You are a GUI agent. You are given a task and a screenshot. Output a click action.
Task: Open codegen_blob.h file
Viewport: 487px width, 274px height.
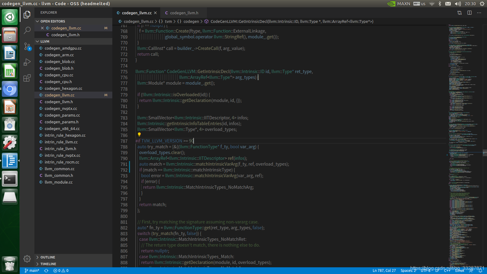click(x=73, y=68)
